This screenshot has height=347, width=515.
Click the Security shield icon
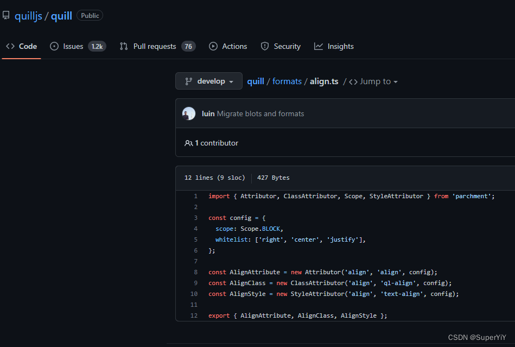pos(265,46)
